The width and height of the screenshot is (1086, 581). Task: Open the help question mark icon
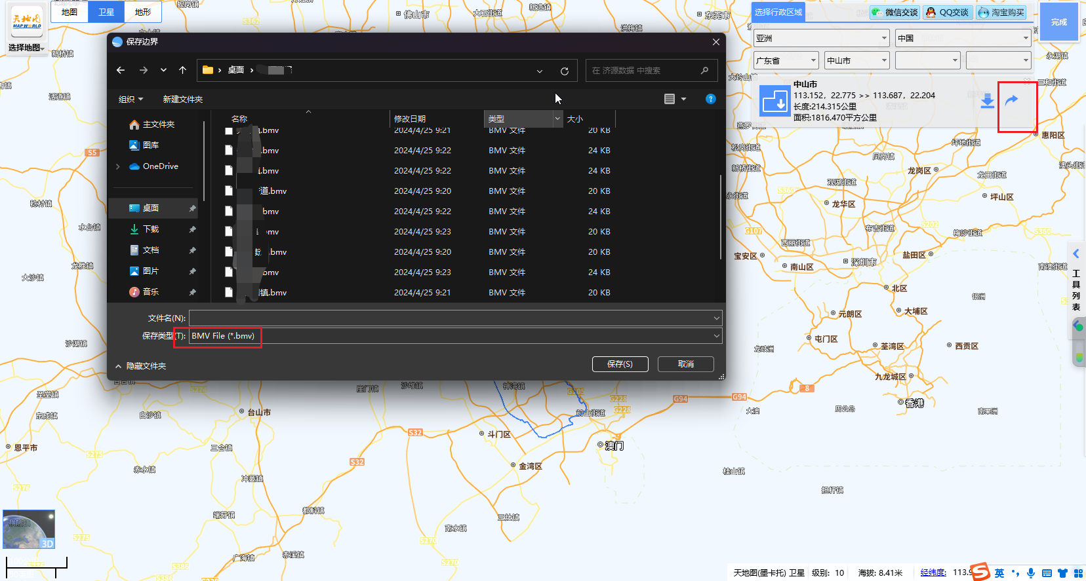click(710, 99)
